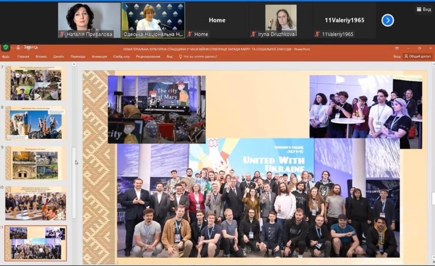Show next participants with the blue arrow
Screen dimensions: 435x266
pos(387,20)
